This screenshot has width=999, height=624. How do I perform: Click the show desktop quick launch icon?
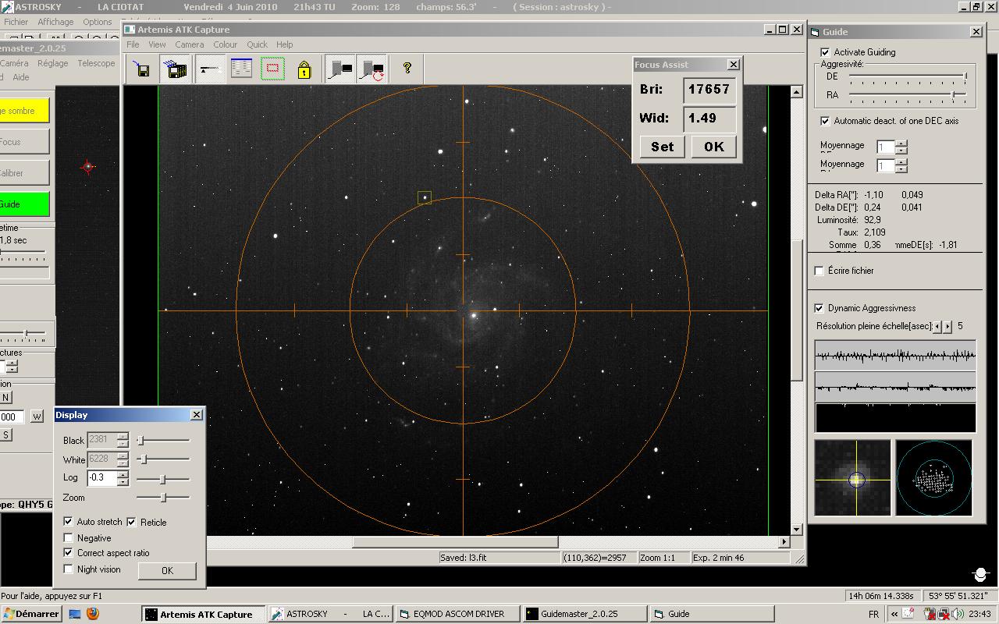[x=75, y=614]
